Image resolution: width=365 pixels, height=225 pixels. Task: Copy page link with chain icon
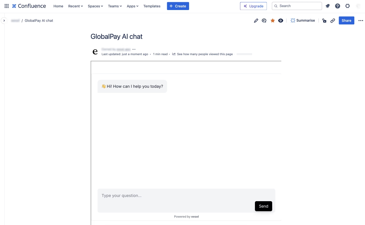click(x=333, y=21)
